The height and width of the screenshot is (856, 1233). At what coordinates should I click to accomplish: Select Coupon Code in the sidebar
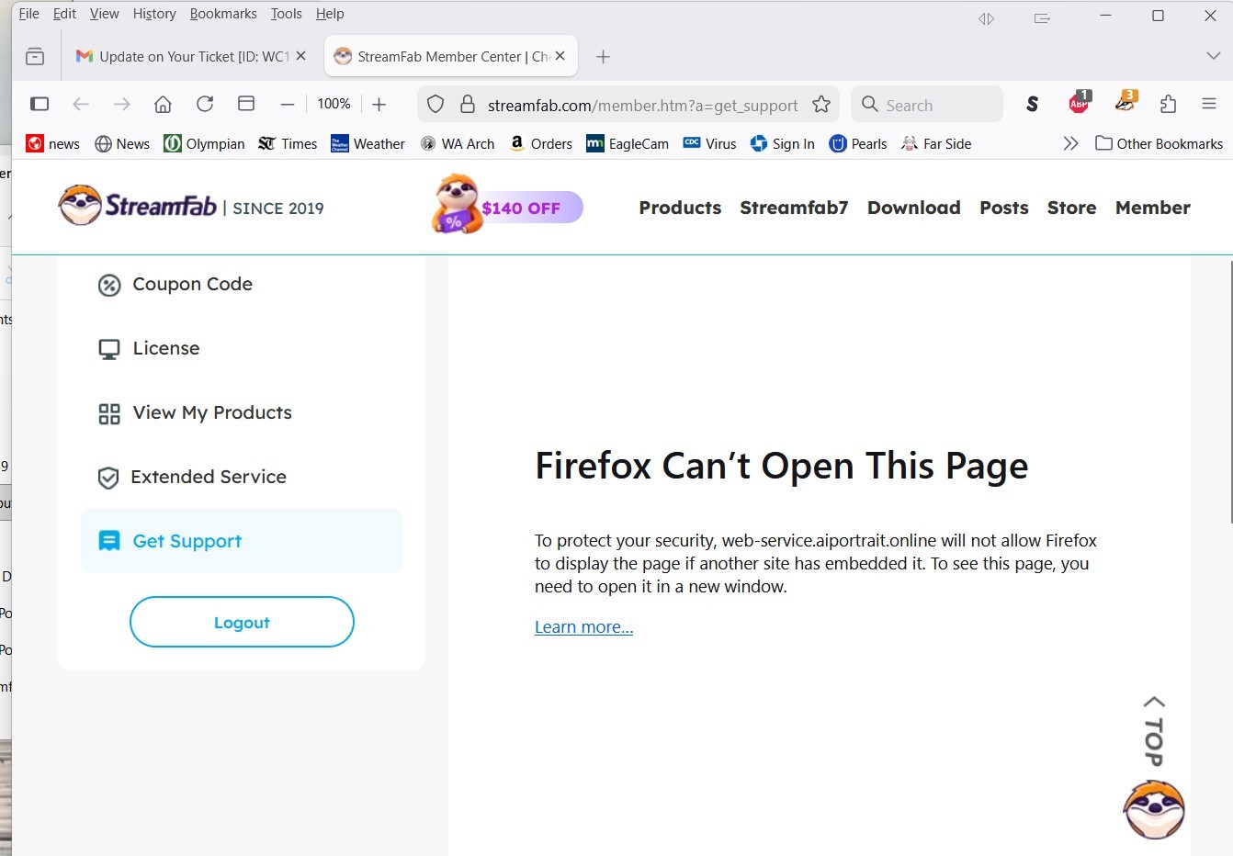coord(242,285)
